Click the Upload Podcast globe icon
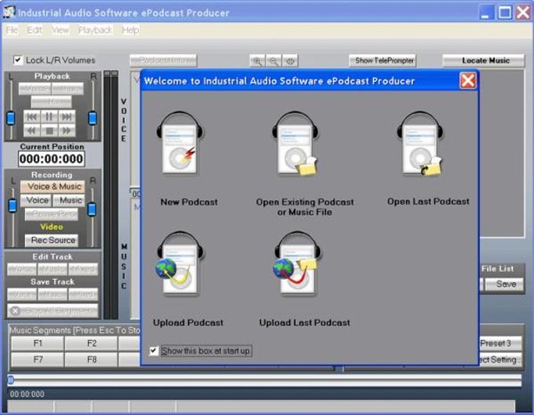 point(180,263)
